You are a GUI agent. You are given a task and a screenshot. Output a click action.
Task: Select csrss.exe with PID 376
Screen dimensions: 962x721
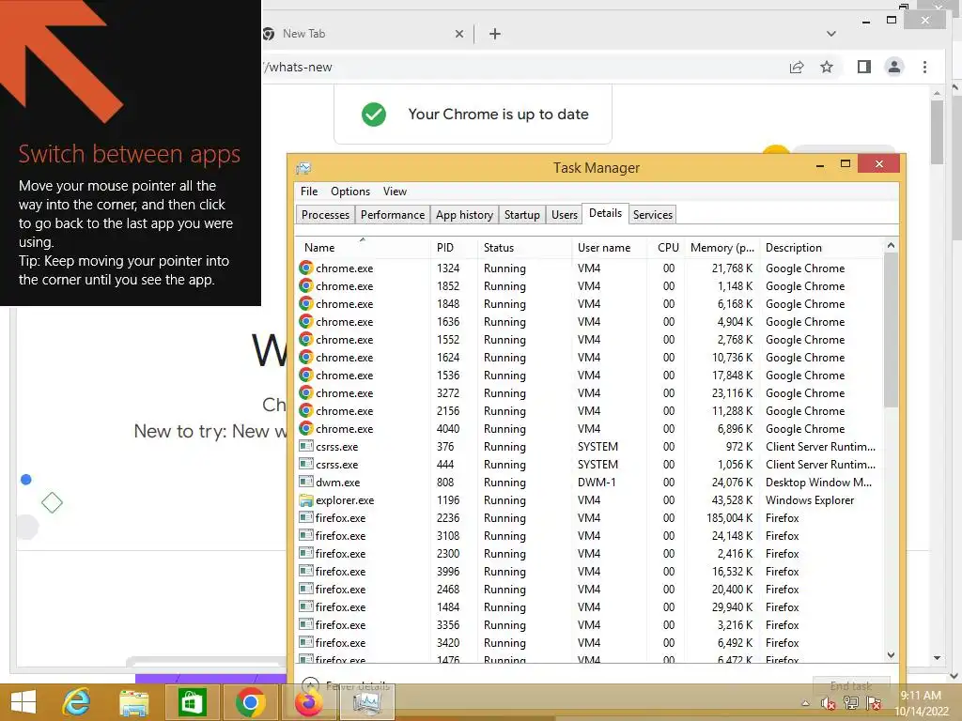590,446
